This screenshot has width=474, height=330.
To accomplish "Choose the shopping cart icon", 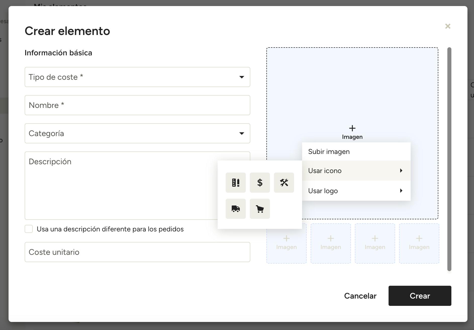I will tap(260, 209).
